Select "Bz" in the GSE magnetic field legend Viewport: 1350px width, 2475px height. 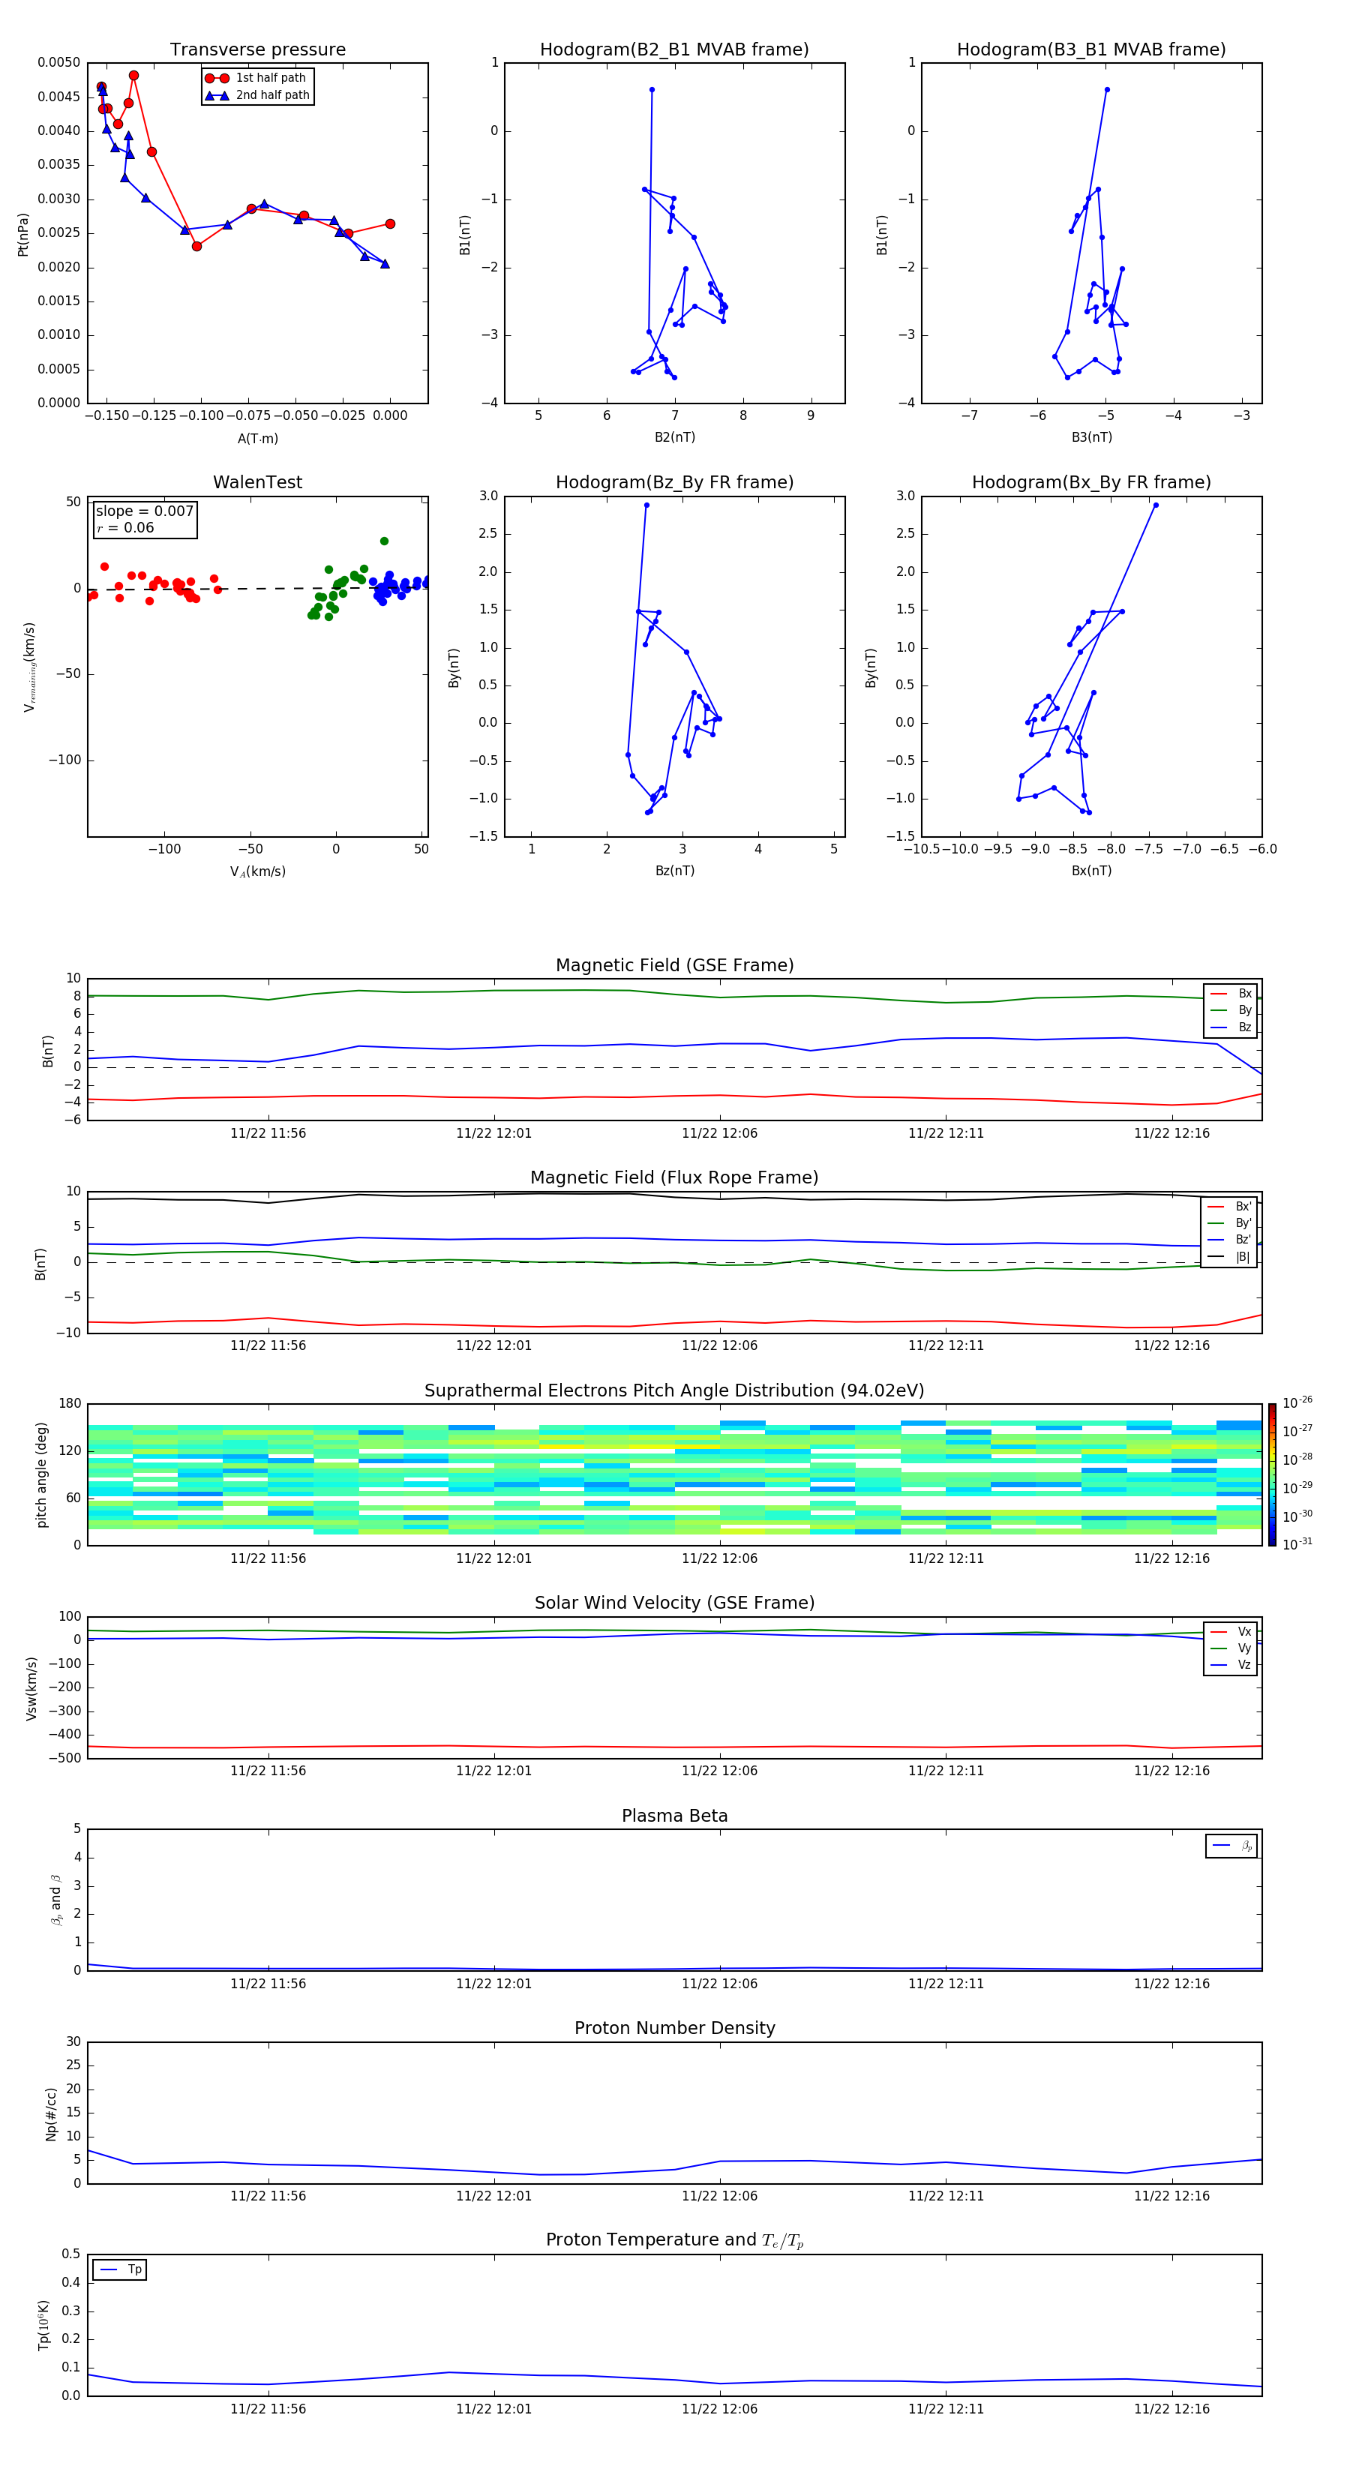pos(1231,1027)
